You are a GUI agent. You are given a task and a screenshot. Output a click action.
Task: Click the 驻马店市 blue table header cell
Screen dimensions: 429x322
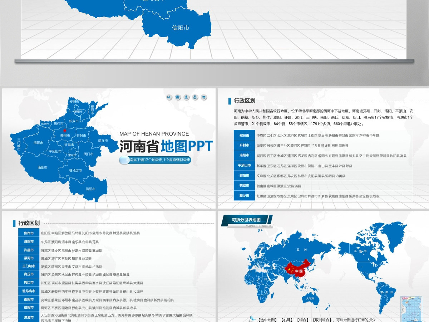pos(29,291)
